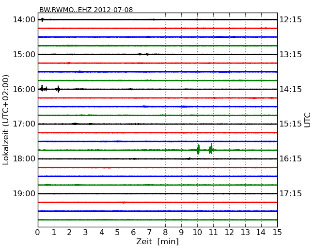Select x-axis tick label 4
315x252 pixels.
(102, 233)
